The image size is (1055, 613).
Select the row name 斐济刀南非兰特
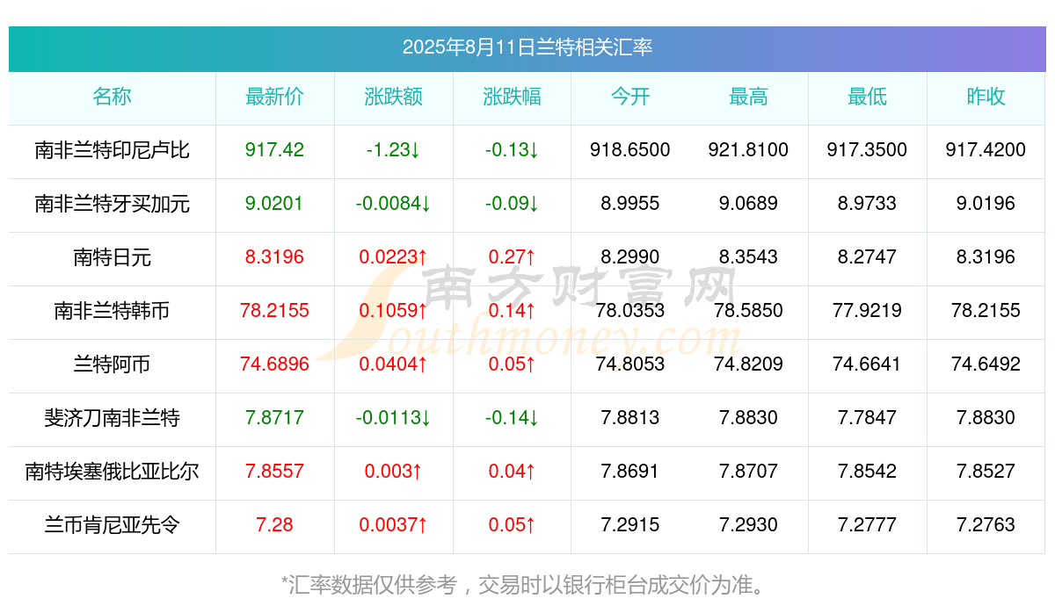[112, 418]
